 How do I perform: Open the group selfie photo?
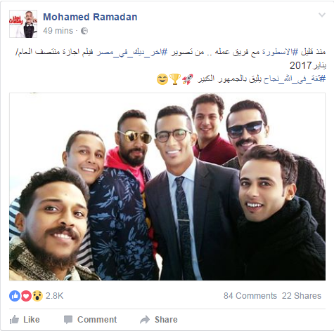click(x=167, y=187)
